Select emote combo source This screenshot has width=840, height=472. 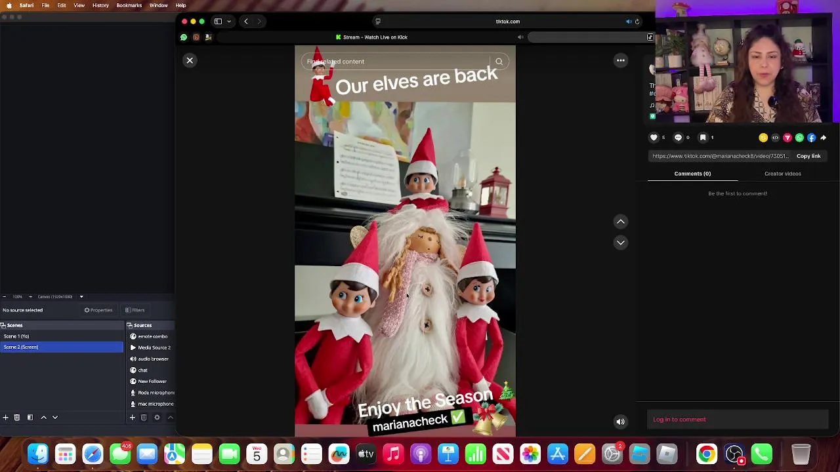(151, 336)
